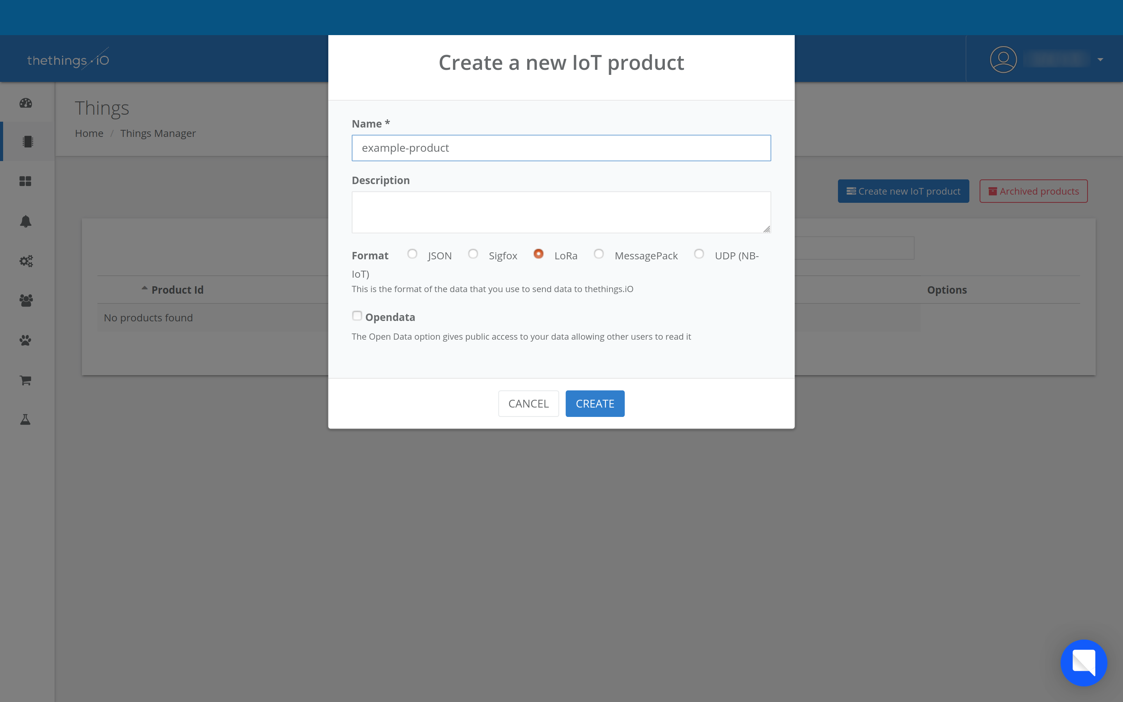
Task: Select the Things chip icon in sidebar
Action: (x=27, y=141)
